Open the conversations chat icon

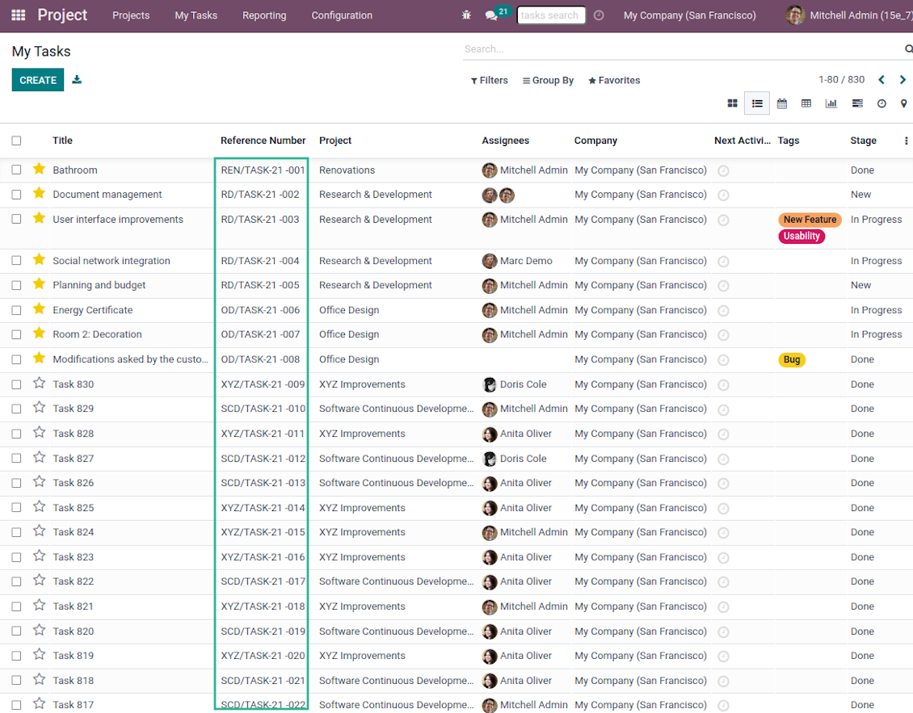click(x=491, y=15)
